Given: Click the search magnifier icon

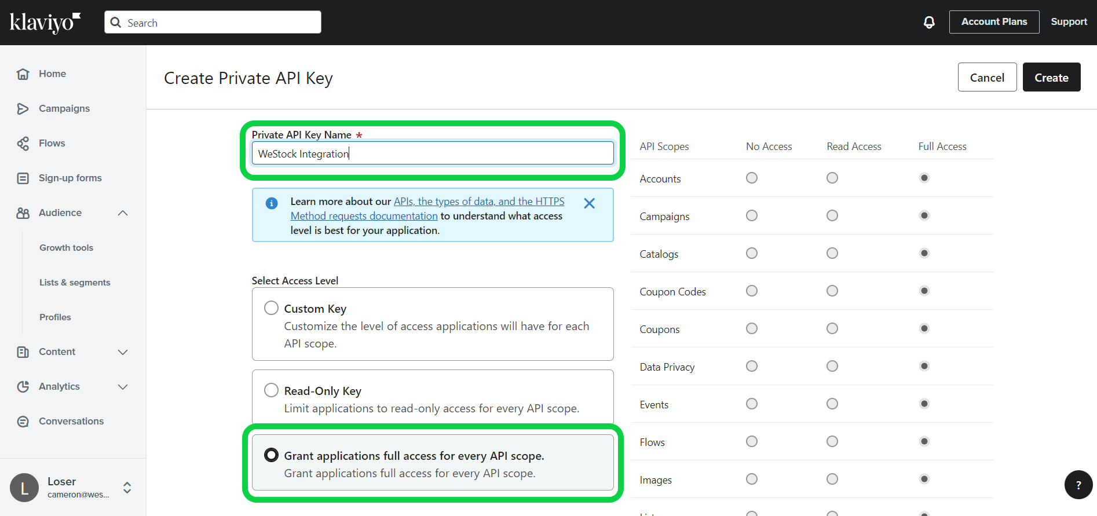Looking at the screenshot, I should 116,23.
